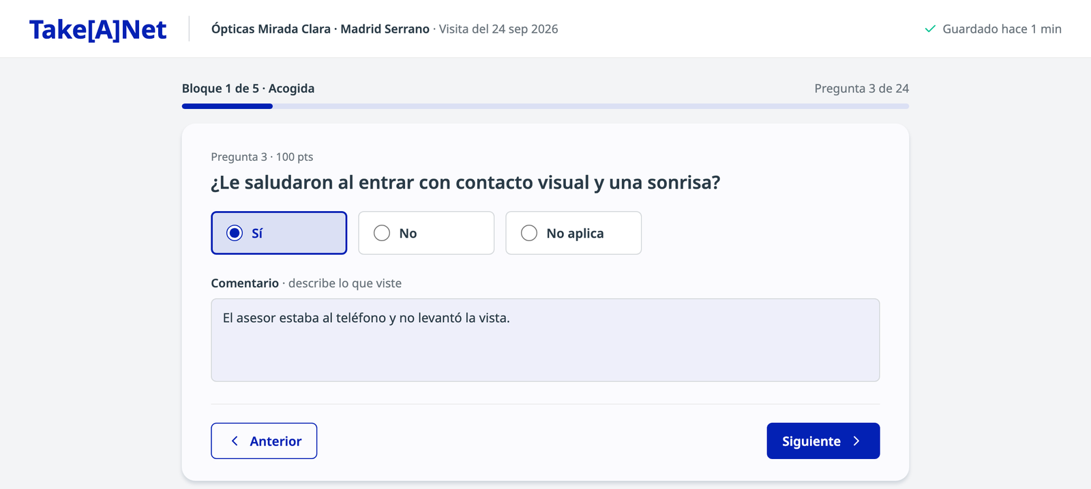Mark the question as No aplica

573,233
